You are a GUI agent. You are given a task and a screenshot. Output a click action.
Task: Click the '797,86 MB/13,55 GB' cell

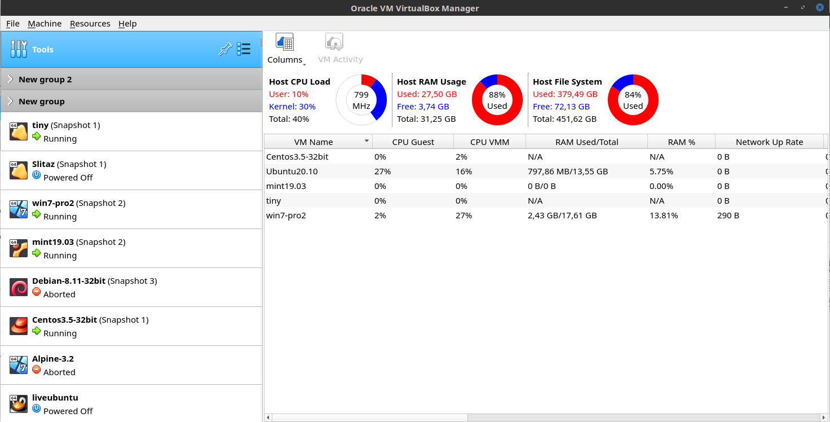568,172
